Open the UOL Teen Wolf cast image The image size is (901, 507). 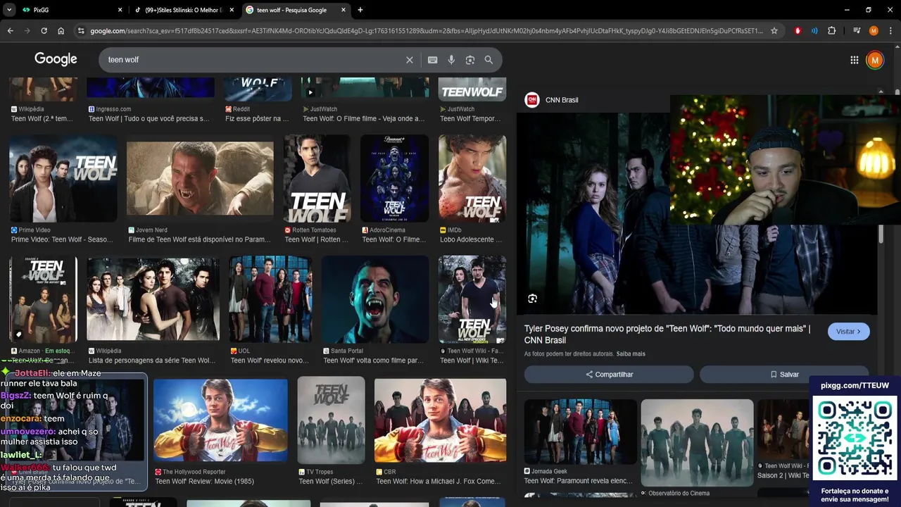(x=270, y=299)
